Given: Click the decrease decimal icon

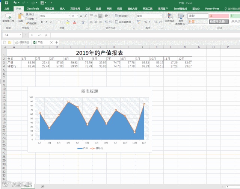Looking at the screenshot, I should pos(160,22).
